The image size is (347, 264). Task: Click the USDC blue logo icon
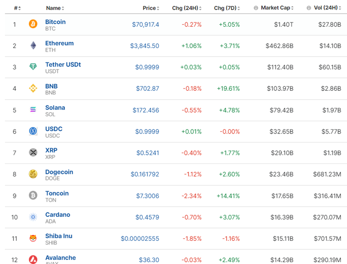point(33,131)
